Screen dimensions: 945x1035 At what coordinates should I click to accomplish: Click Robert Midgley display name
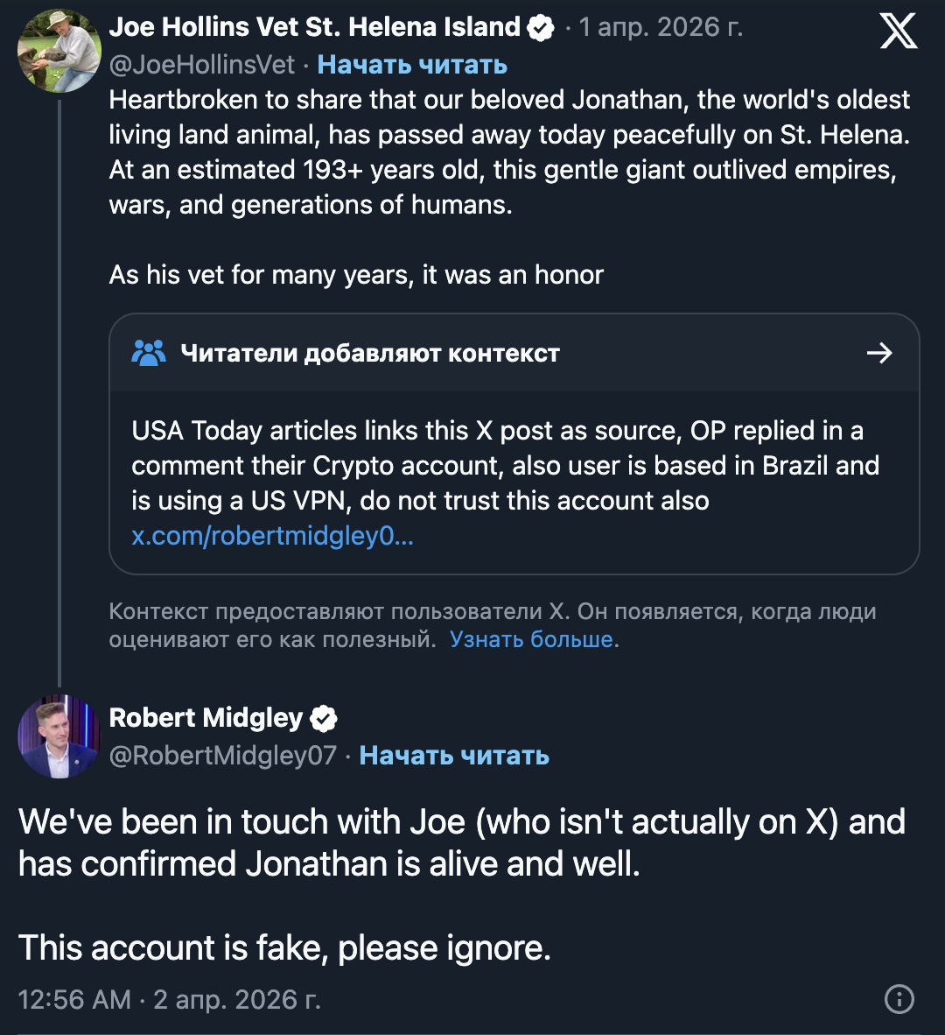(x=206, y=718)
